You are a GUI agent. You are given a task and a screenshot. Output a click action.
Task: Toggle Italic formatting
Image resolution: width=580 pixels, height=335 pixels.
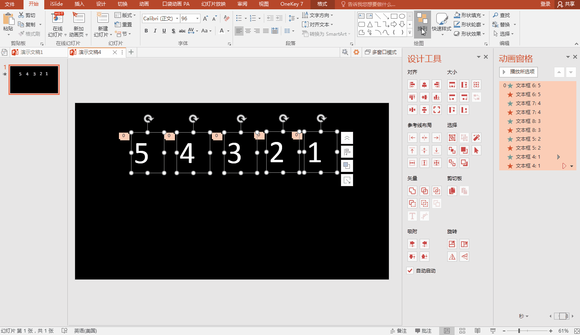tap(155, 31)
